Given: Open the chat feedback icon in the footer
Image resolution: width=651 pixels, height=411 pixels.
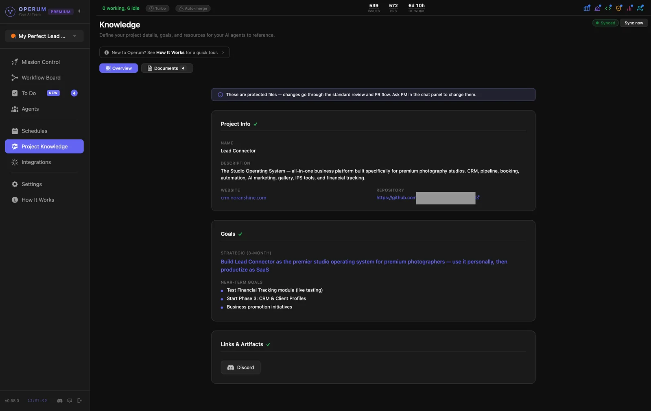Looking at the screenshot, I should coord(70,401).
